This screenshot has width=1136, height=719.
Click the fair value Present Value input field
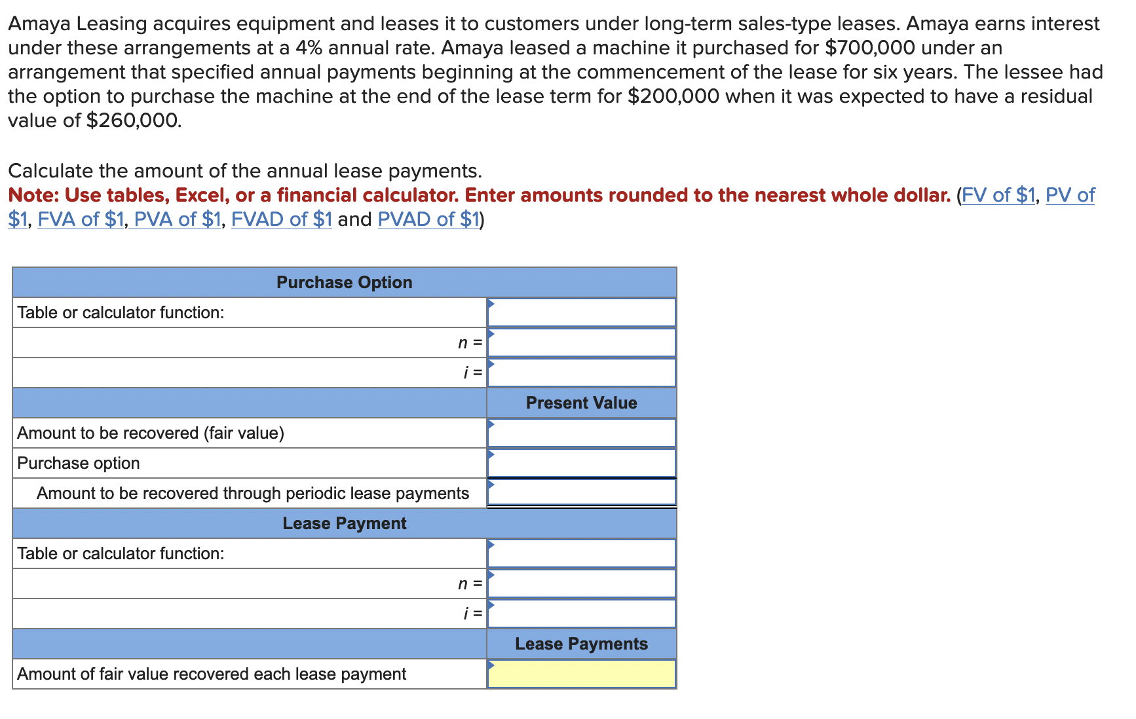click(582, 433)
